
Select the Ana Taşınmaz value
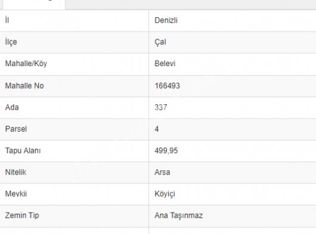(178, 216)
